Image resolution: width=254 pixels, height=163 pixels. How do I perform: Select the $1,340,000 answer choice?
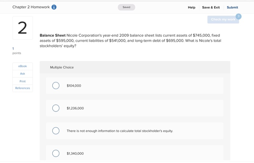click(x=56, y=153)
